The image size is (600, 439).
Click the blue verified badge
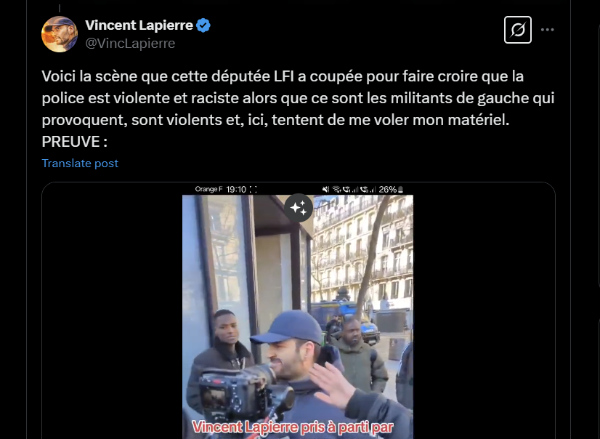(203, 25)
